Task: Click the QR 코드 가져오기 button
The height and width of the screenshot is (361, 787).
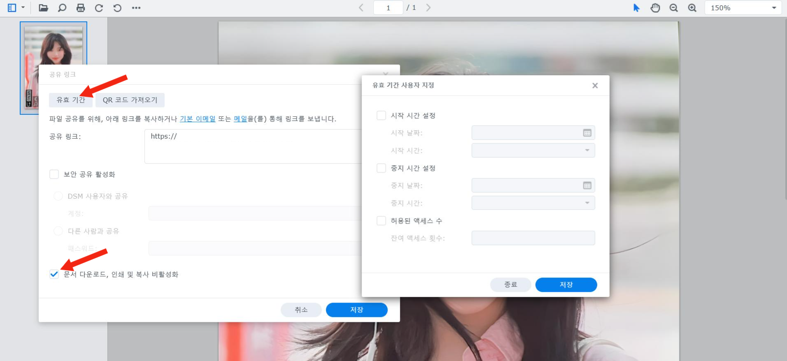Action: point(130,100)
